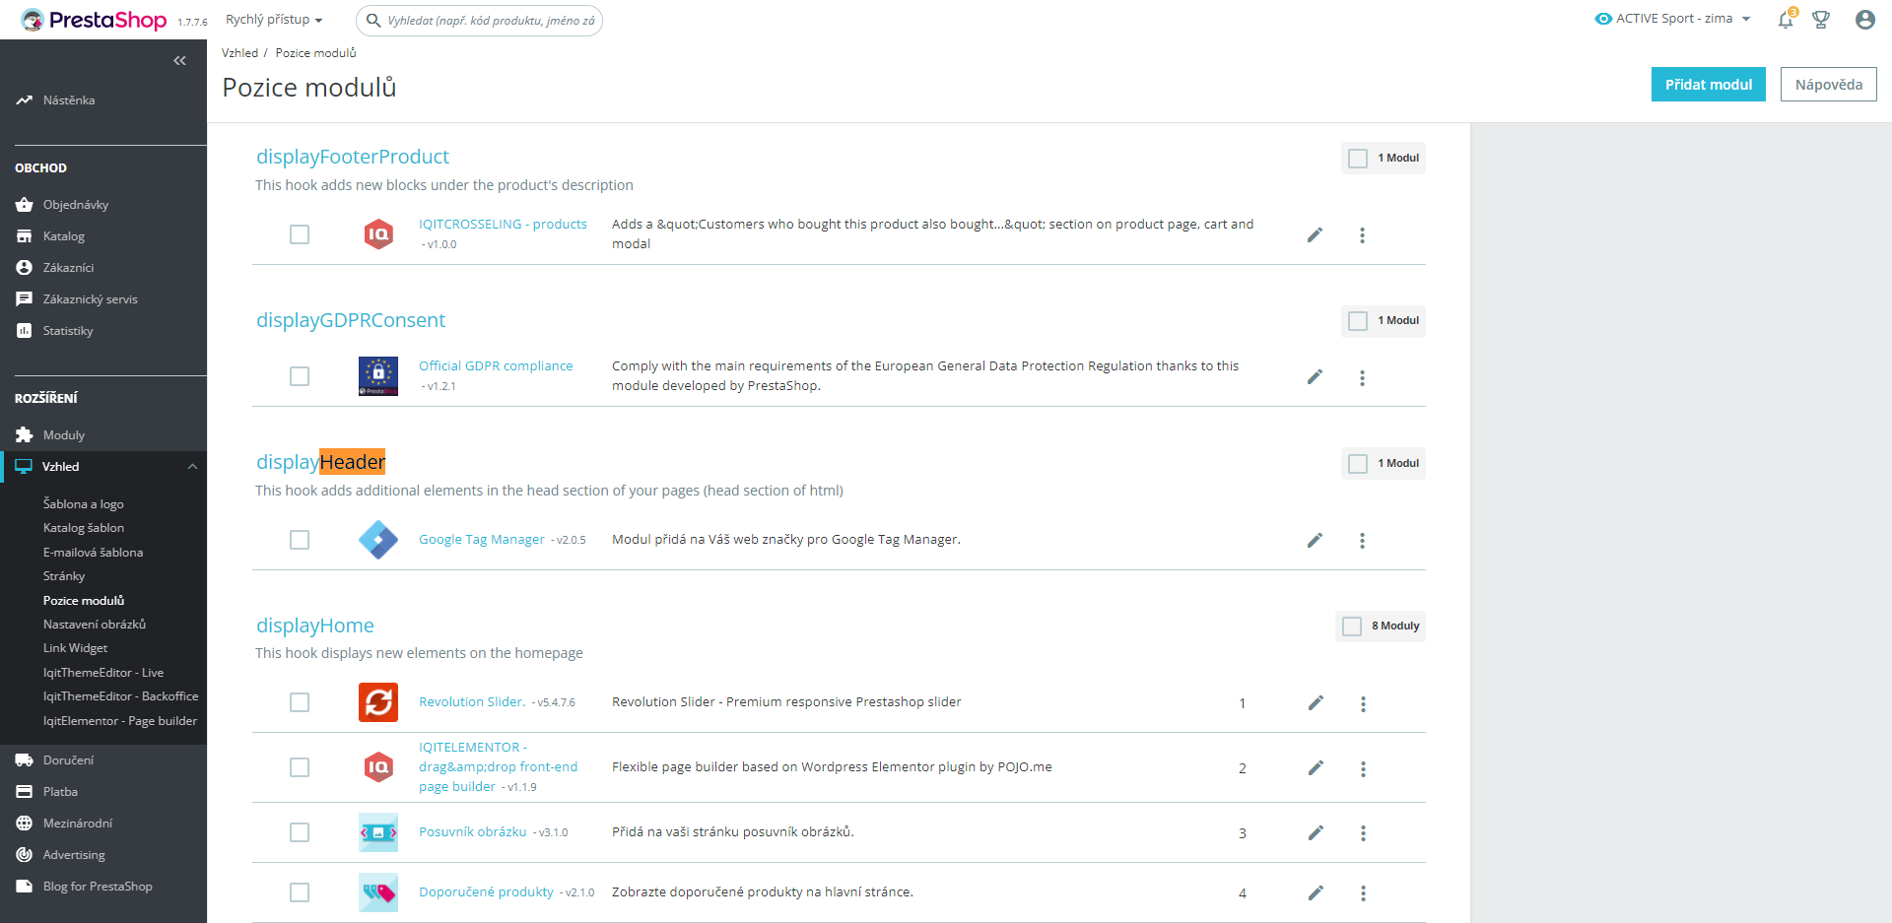Open the Nápověda help button
The width and height of the screenshot is (1892, 923).
click(x=1828, y=85)
